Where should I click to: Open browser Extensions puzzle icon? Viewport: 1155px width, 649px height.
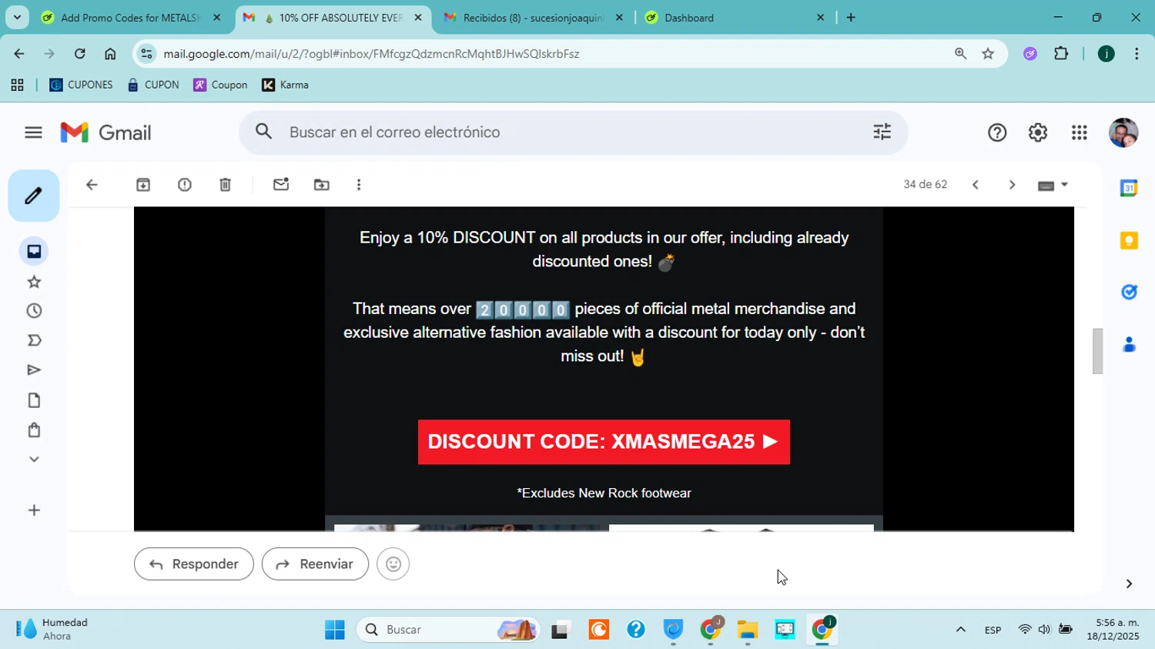1061,54
